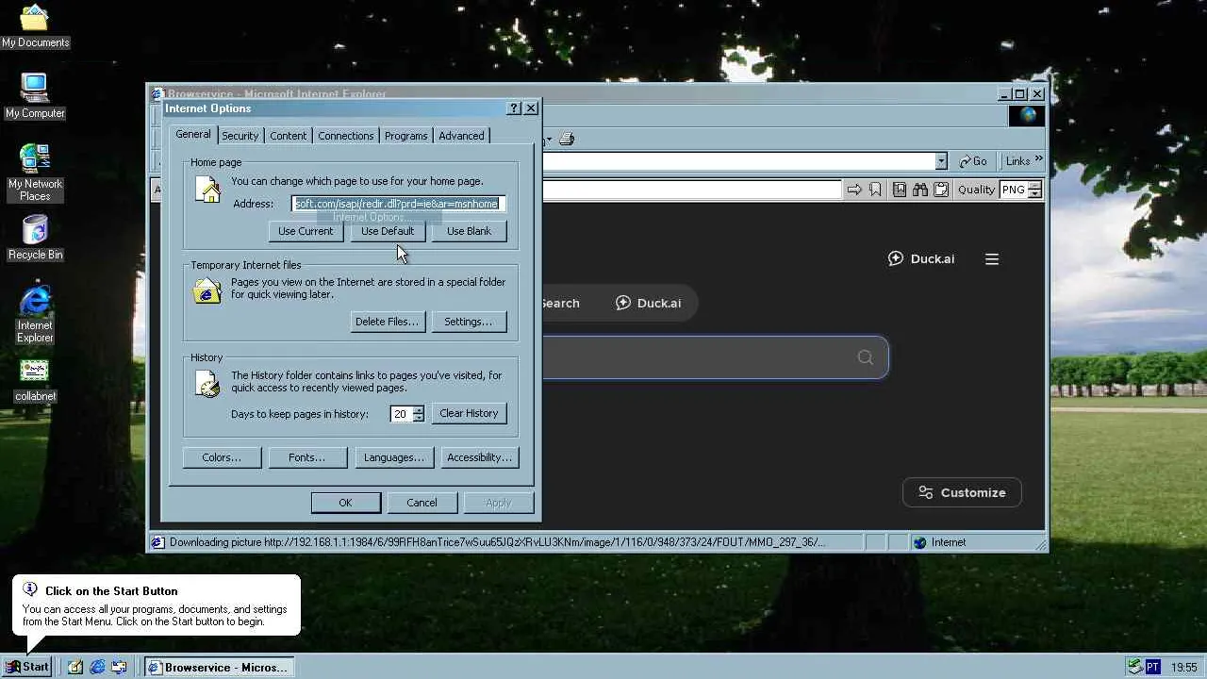The image size is (1207, 679).
Task: Click the Use Blank button
Action: [469, 231]
